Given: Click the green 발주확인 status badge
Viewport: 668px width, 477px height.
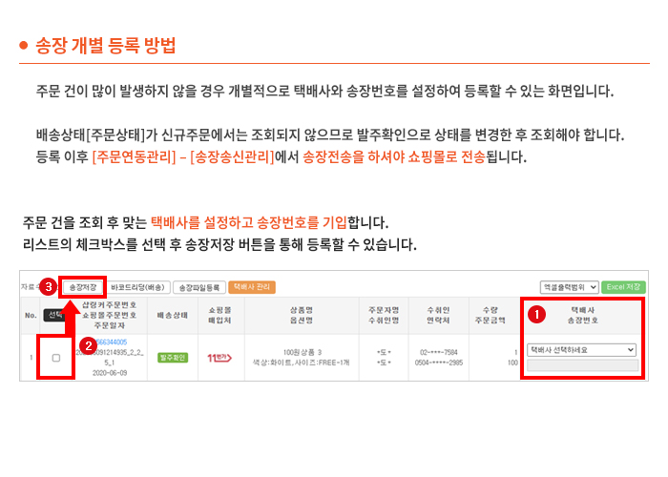Looking at the screenshot, I should [x=170, y=357].
